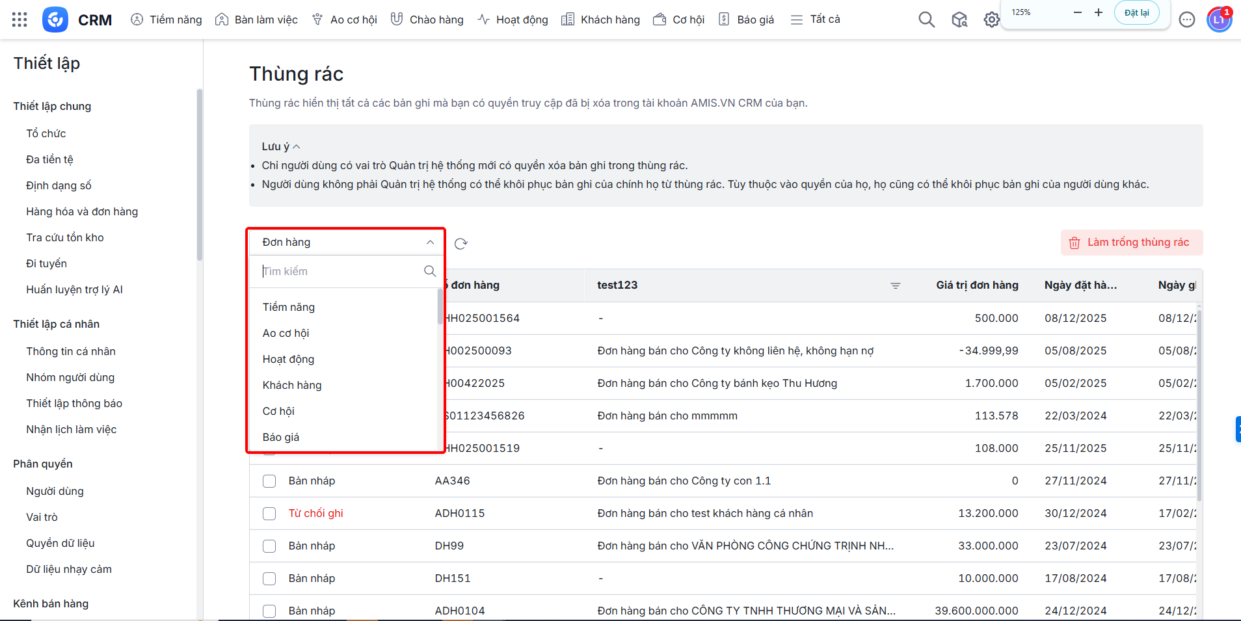This screenshot has height=621, width=1241.
Task: Collapse the Lưu ý notes section
Action: [296, 147]
